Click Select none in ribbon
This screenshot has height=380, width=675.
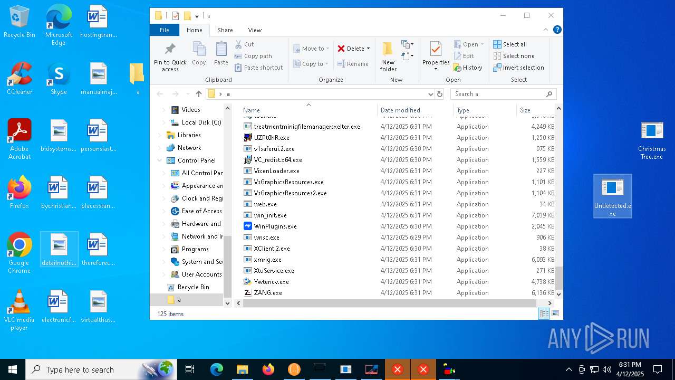pyautogui.click(x=514, y=56)
